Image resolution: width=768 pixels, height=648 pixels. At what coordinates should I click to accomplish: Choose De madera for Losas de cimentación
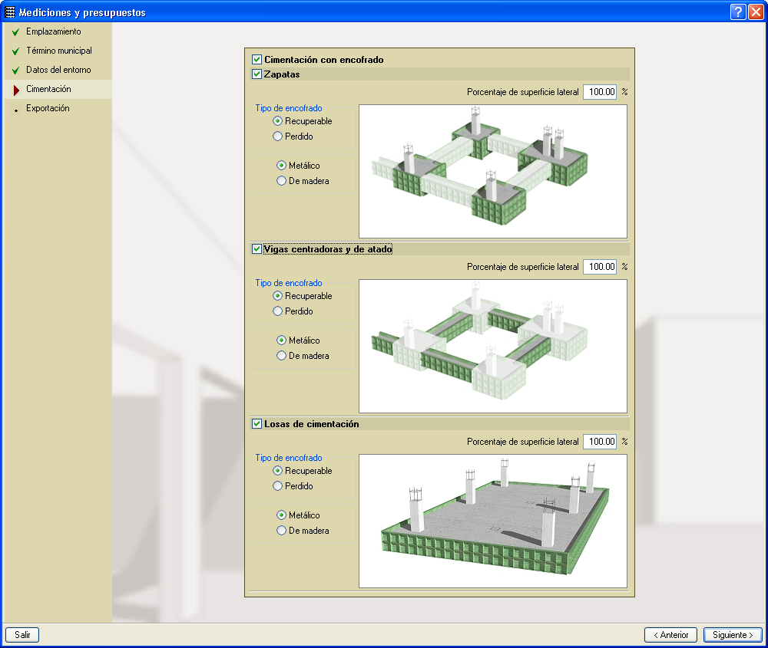coord(281,531)
